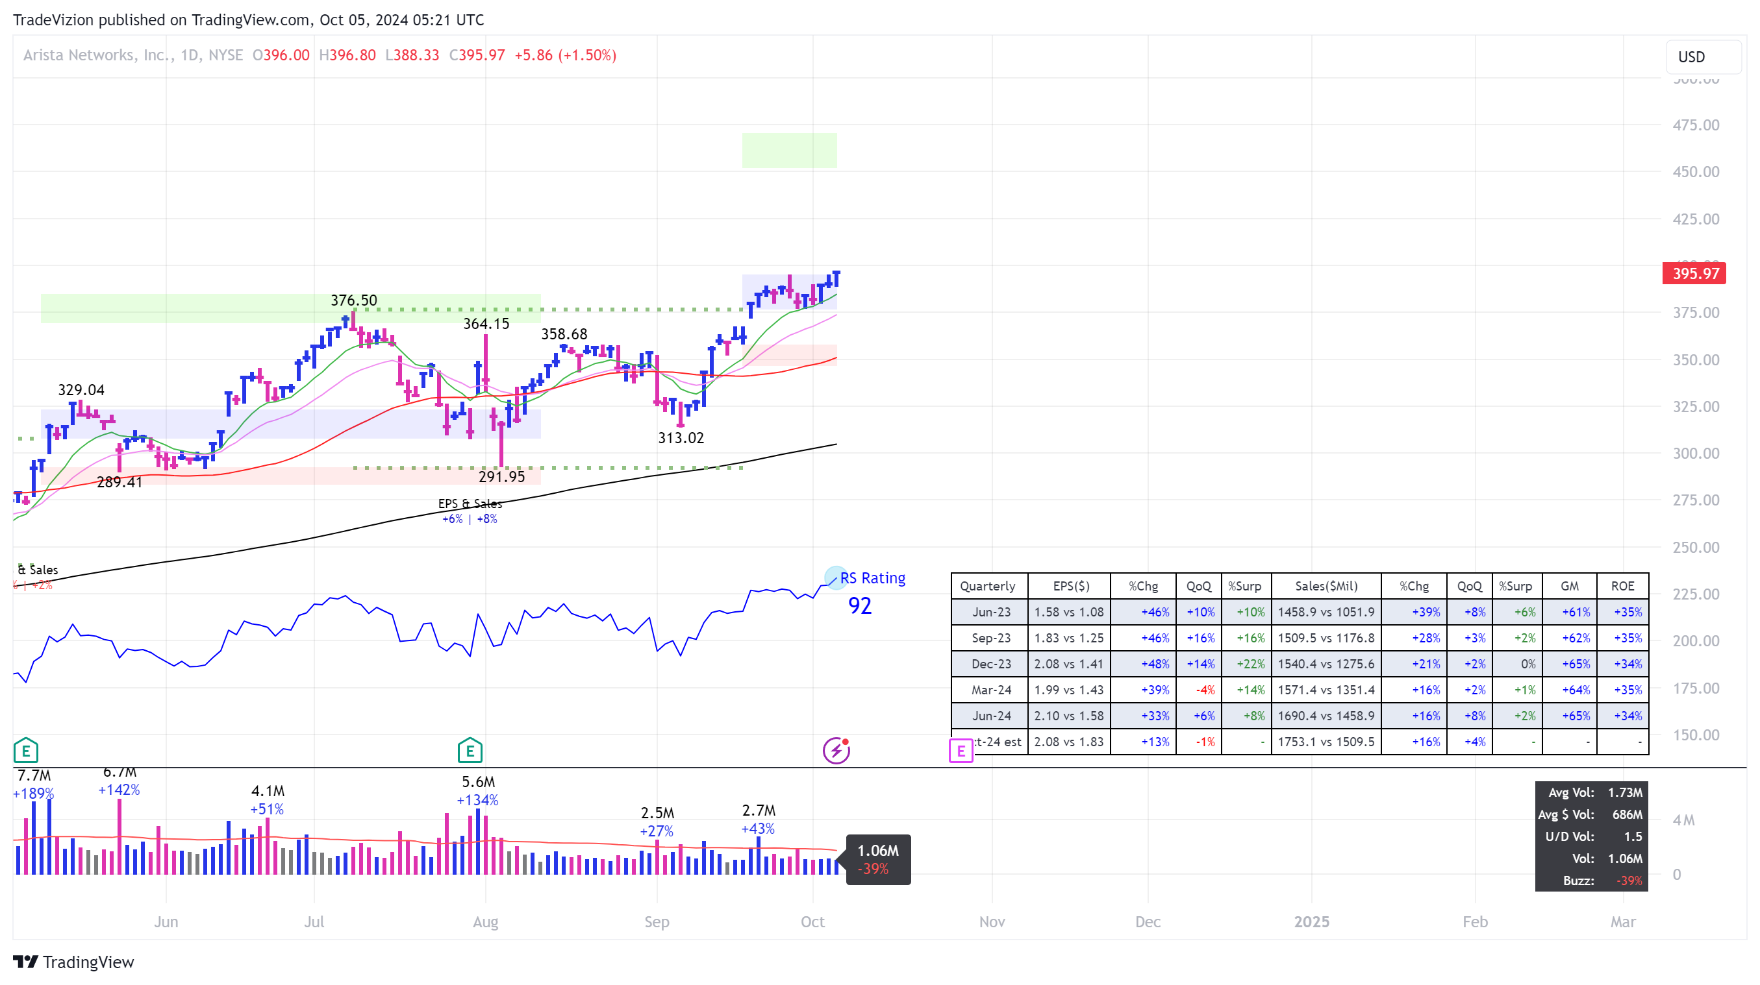This screenshot has width=1760, height=985.
Task: Click the purple lightning bolt event icon
Action: click(836, 751)
